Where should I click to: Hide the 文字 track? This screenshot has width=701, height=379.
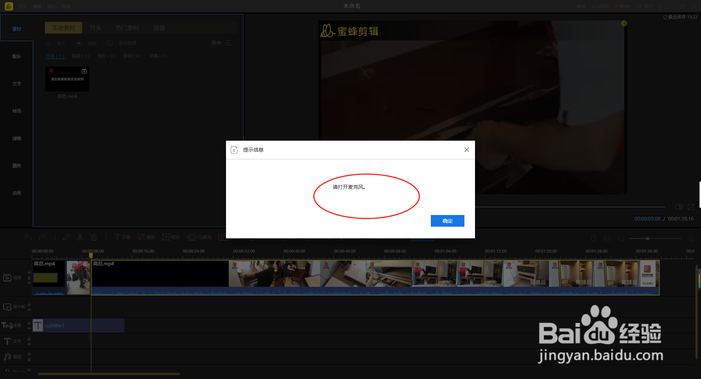(29, 344)
